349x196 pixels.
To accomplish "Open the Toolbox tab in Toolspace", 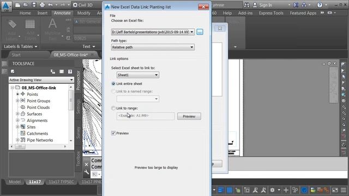I will pyautogui.click(x=78, y=158).
